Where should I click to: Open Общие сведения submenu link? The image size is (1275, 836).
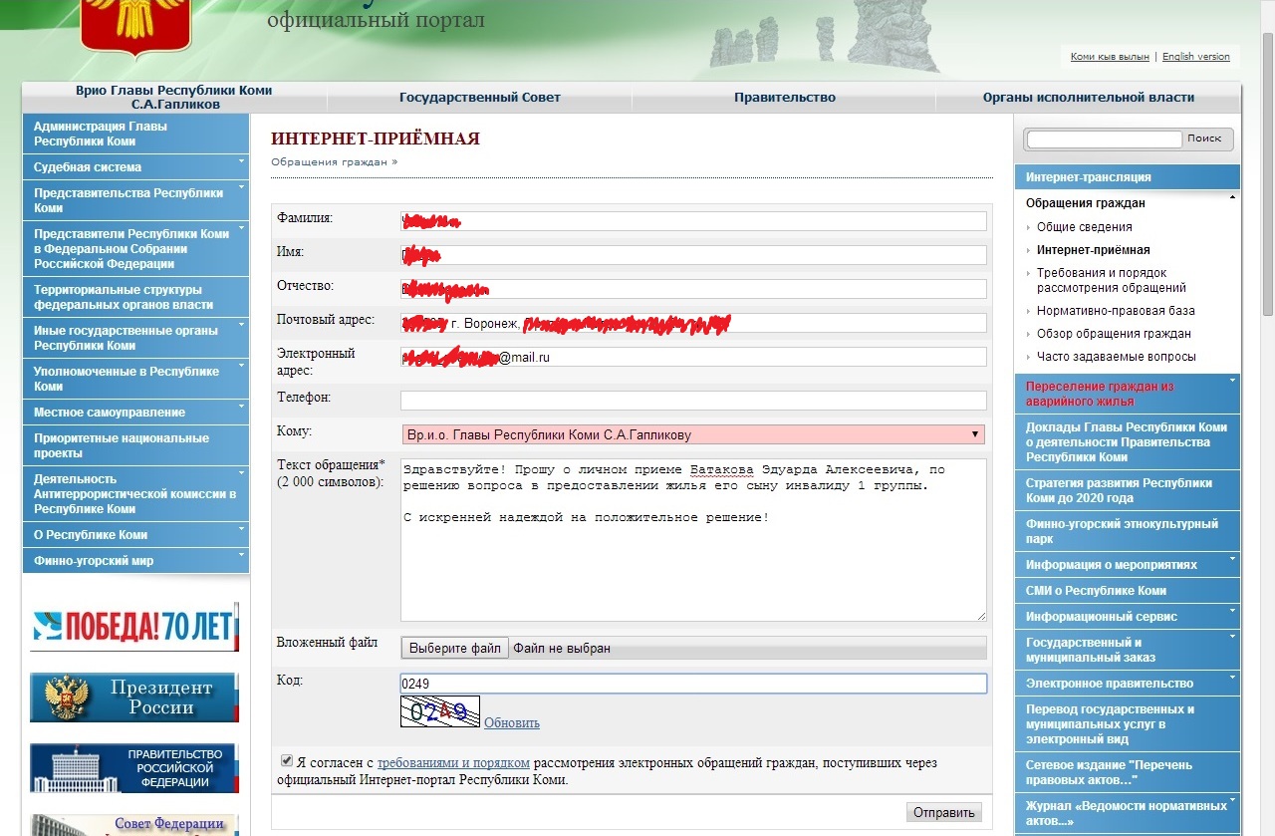tap(1084, 227)
